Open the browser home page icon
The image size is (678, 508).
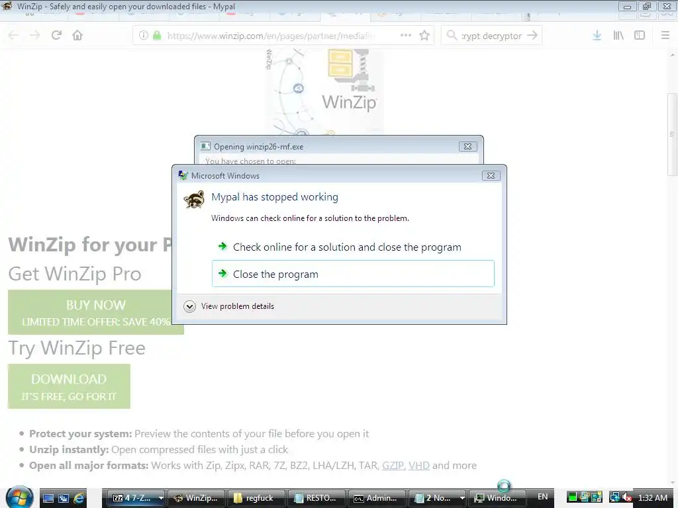click(x=77, y=36)
